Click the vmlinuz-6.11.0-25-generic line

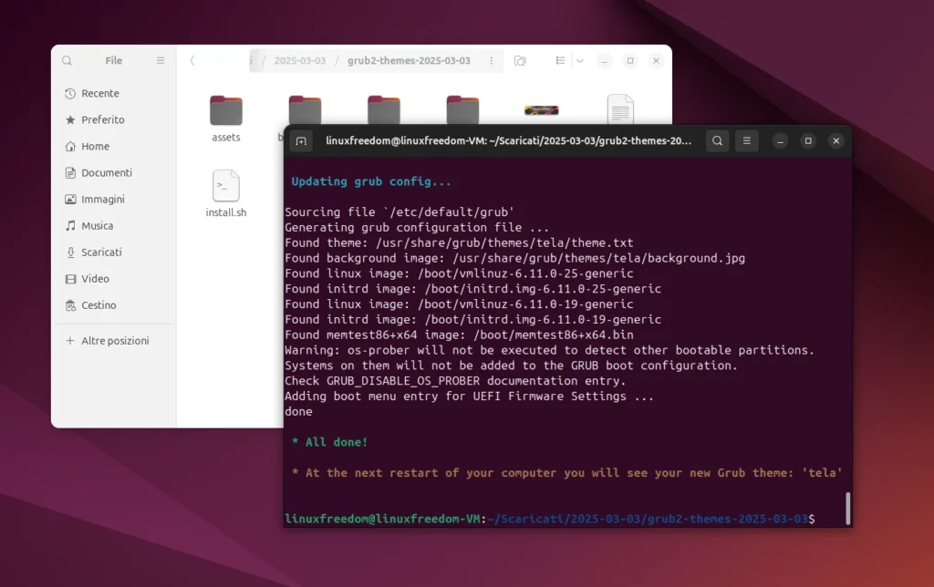pos(459,273)
